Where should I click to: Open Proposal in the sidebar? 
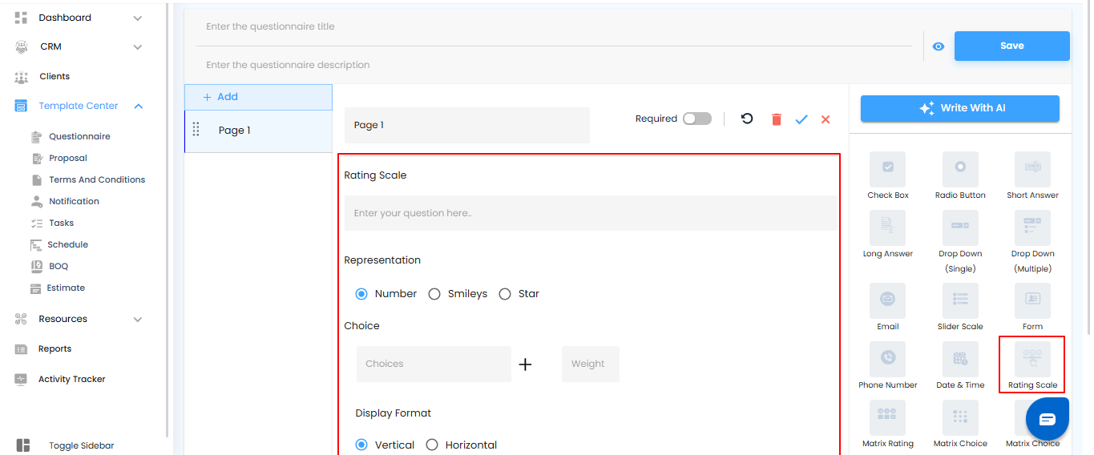[68, 158]
